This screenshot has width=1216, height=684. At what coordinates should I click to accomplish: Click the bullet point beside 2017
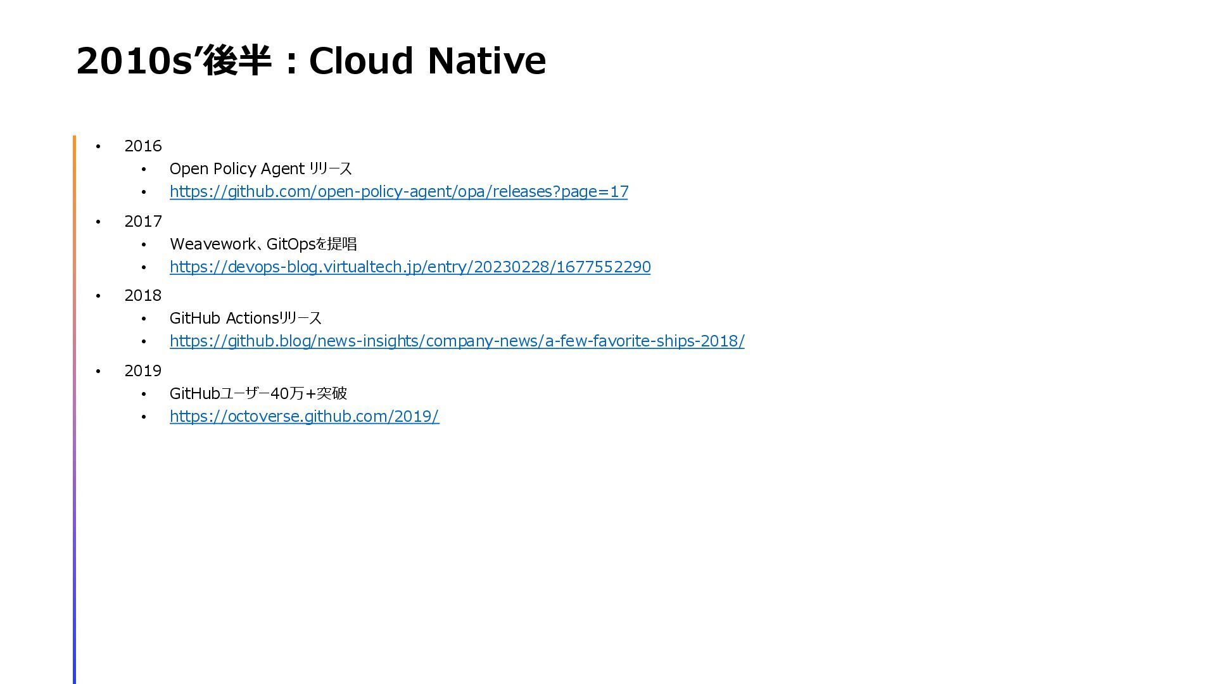(x=98, y=222)
